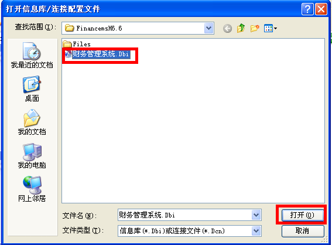Go up one folder level

pyautogui.click(x=241, y=28)
